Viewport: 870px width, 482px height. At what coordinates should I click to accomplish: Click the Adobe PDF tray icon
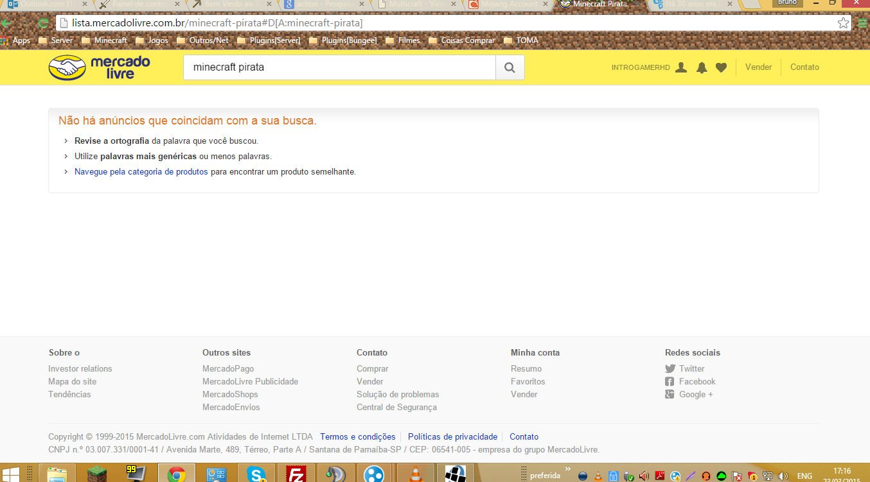(660, 476)
